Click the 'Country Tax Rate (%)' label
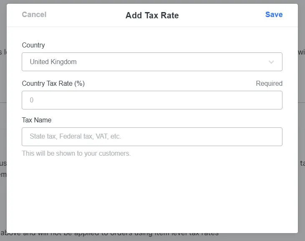The image size is (305, 241). (53, 83)
